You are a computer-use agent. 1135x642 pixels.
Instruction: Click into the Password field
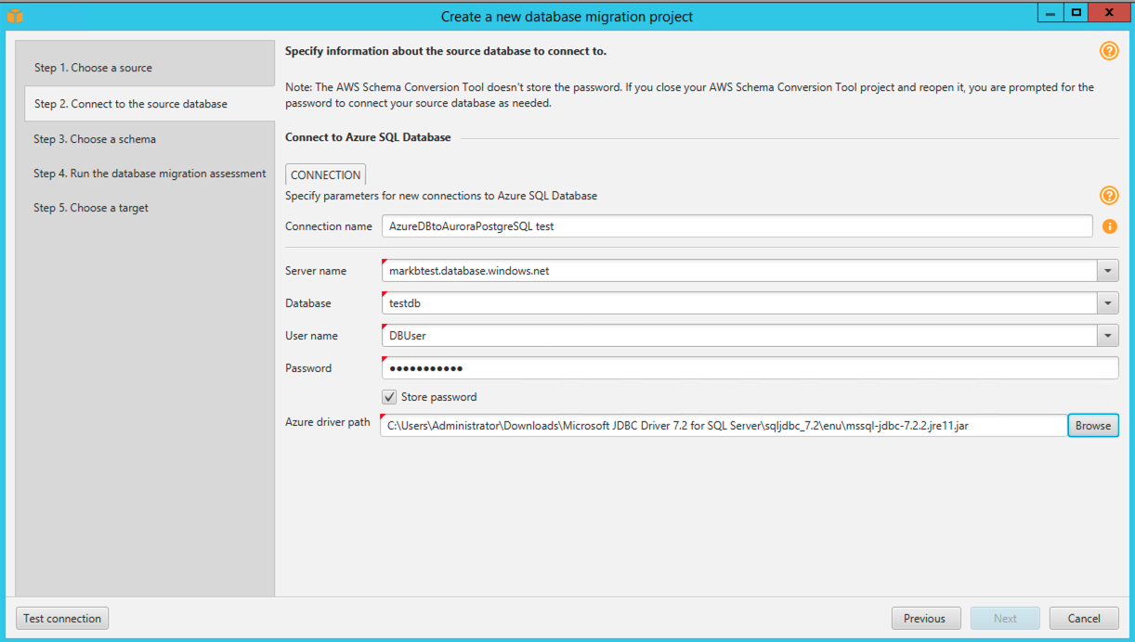pos(650,367)
